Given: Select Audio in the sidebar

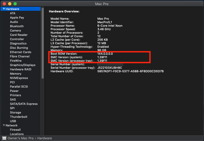Looking at the screenshot, I should click(14, 22).
